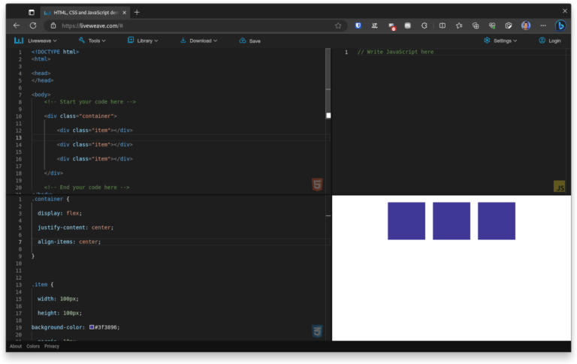The height and width of the screenshot is (364, 577).
Task: Click the CSS editor scrollbar marker
Action: pos(328,216)
